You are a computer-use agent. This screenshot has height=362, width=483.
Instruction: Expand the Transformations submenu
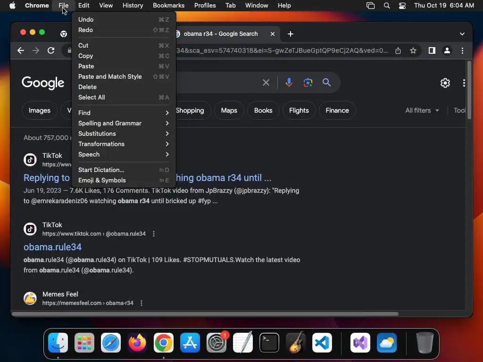pyautogui.click(x=124, y=144)
